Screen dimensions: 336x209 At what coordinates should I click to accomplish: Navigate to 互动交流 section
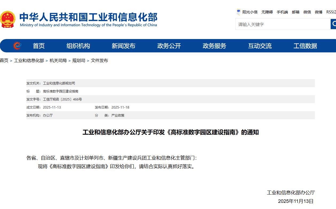(260, 46)
